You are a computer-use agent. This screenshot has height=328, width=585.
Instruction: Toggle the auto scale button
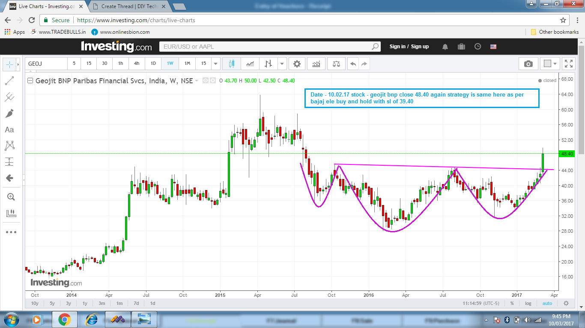tap(547, 303)
